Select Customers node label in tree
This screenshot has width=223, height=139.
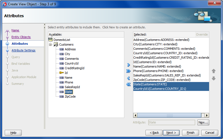66,44
